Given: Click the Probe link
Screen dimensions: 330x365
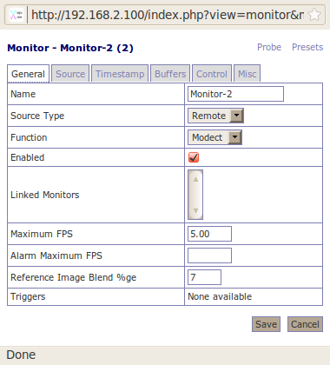Looking at the screenshot, I should point(269,47).
